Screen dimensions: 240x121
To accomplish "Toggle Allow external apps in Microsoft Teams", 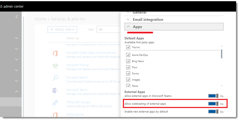I will point(213,96).
